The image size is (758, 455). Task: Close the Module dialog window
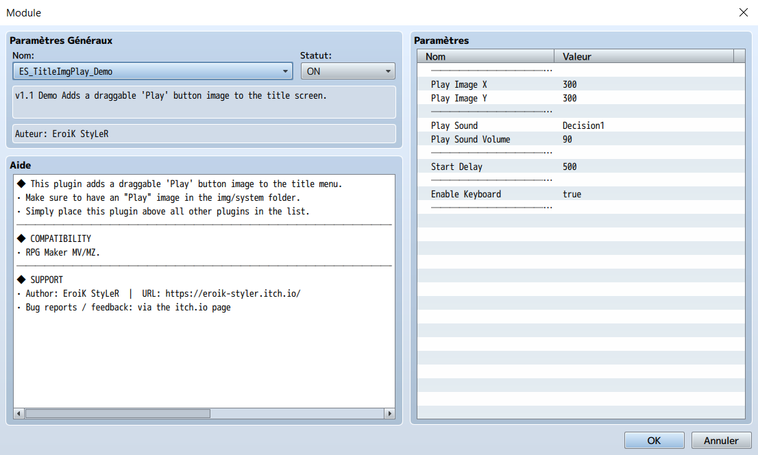pos(744,12)
